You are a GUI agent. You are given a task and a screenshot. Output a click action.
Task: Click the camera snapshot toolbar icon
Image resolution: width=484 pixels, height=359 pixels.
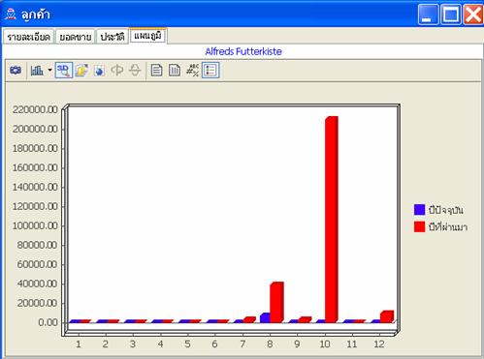[16, 70]
